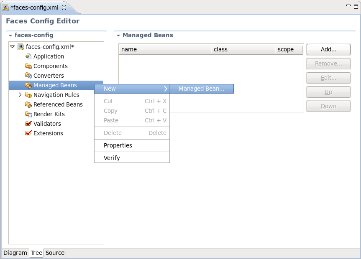Switch to the Source tab
The height and width of the screenshot is (259, 361).
tap(55, 253)
